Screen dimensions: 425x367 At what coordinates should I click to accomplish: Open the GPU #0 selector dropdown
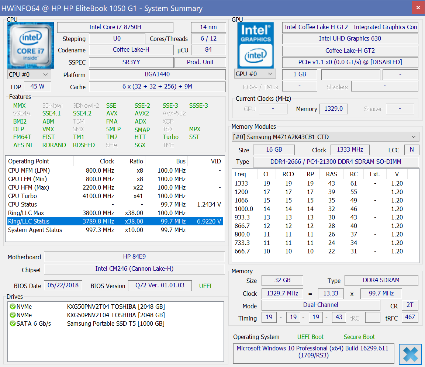pos(255,74)
